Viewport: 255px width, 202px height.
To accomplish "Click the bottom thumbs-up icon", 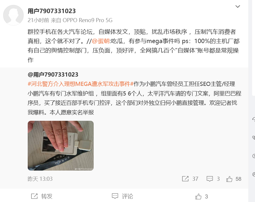I will pyautogui.click(x=198, y=196).
